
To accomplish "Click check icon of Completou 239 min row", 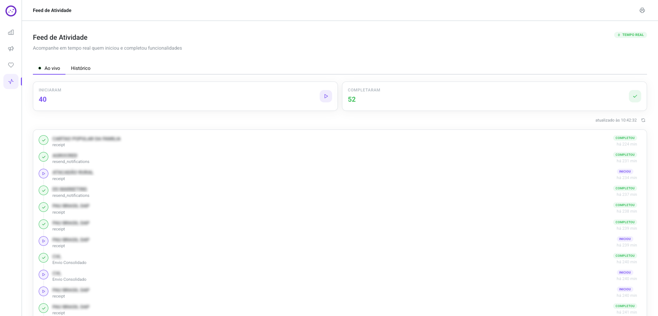I will [x=44, y=224].
